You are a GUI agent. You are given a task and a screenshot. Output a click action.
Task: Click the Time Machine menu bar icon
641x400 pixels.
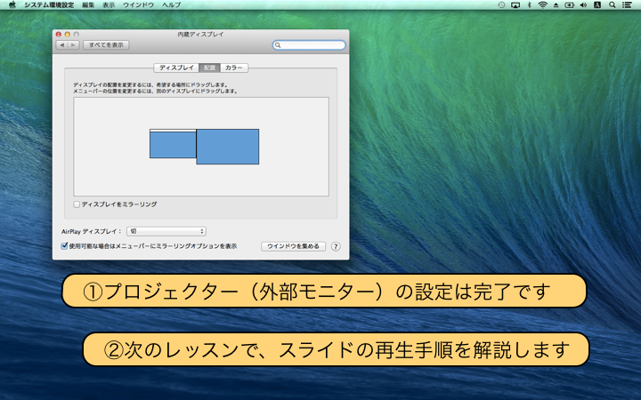point(501,5)
